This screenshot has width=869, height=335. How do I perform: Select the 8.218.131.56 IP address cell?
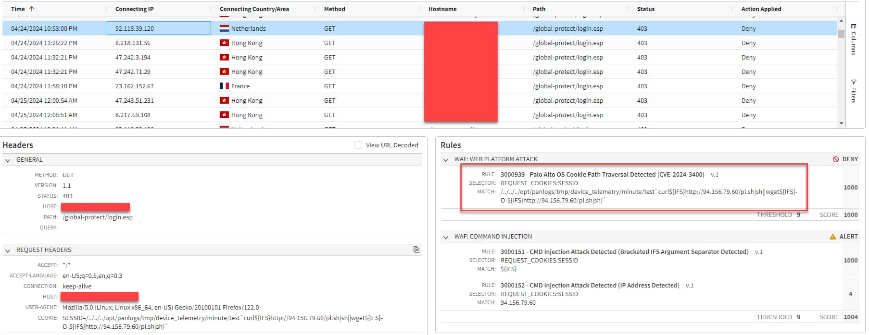133,43
